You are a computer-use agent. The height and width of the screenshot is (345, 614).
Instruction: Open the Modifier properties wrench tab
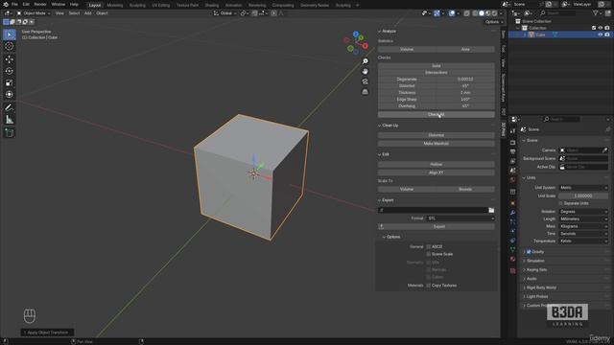tap(512, 213)
